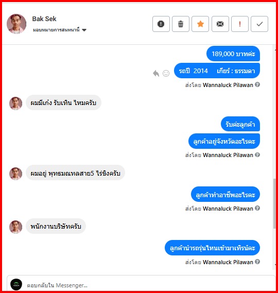View Bak Sek header profile photo
This screenshot has width=278, height=293.
point(16,24)
